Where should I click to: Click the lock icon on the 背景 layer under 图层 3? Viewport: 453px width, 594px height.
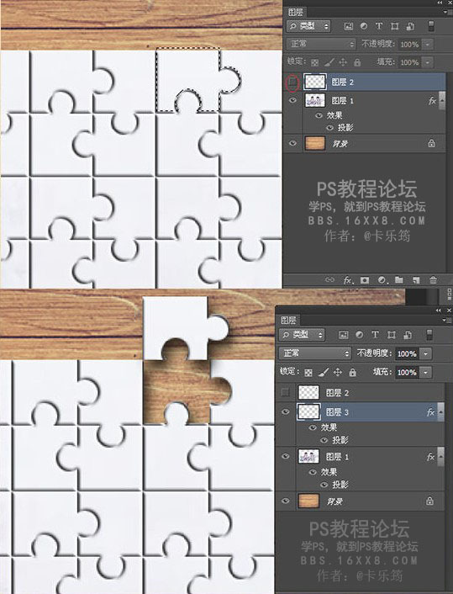(x=429, y=501)
